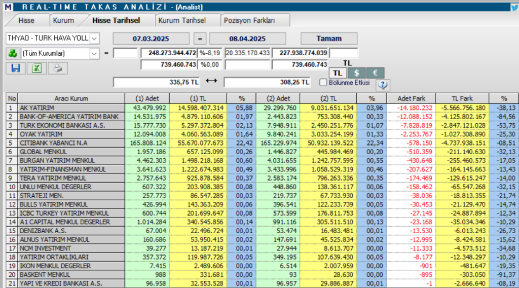Enable the Bölünme Etkisi checkbox
This screenshot has width=519, height=288.
click(x=323, y=82)
